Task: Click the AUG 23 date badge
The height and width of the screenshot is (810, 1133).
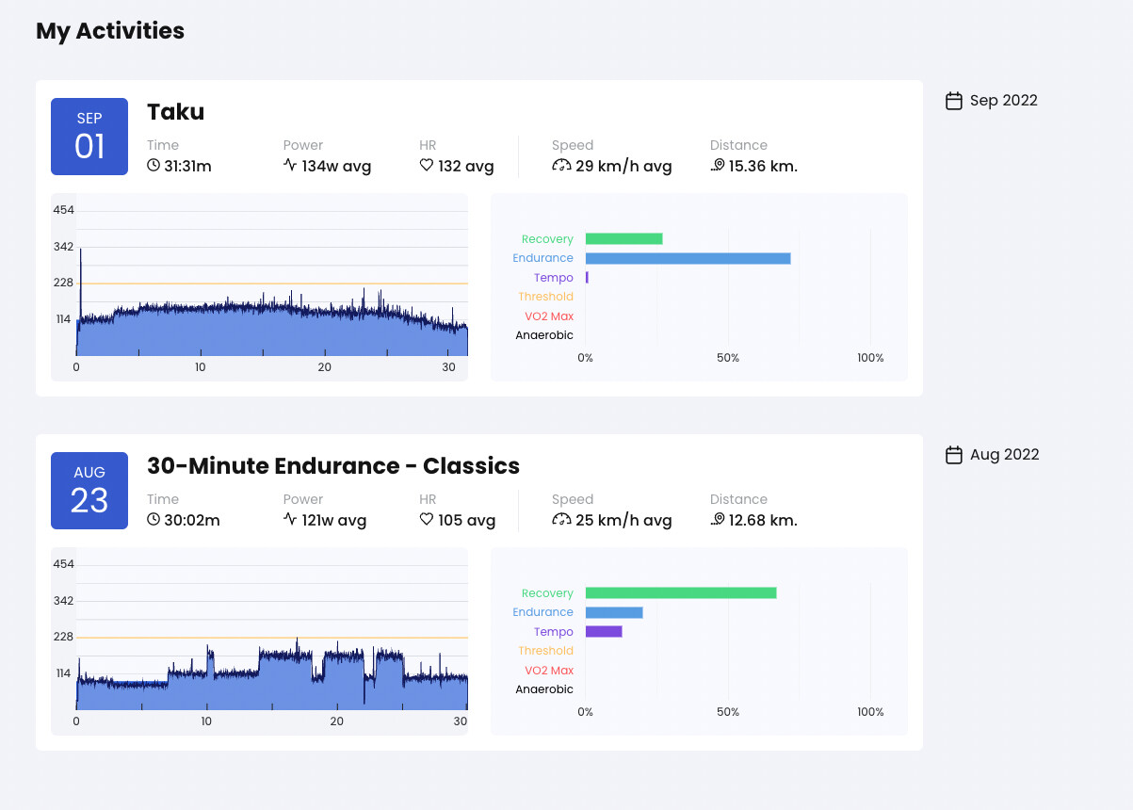Action: point(89,491)
